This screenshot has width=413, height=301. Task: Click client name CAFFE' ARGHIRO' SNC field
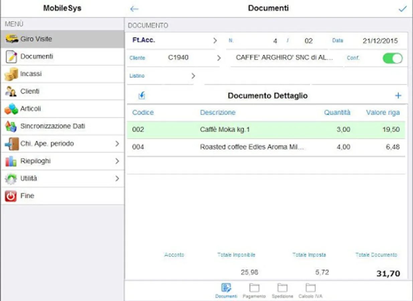click(x=284, y=58)
